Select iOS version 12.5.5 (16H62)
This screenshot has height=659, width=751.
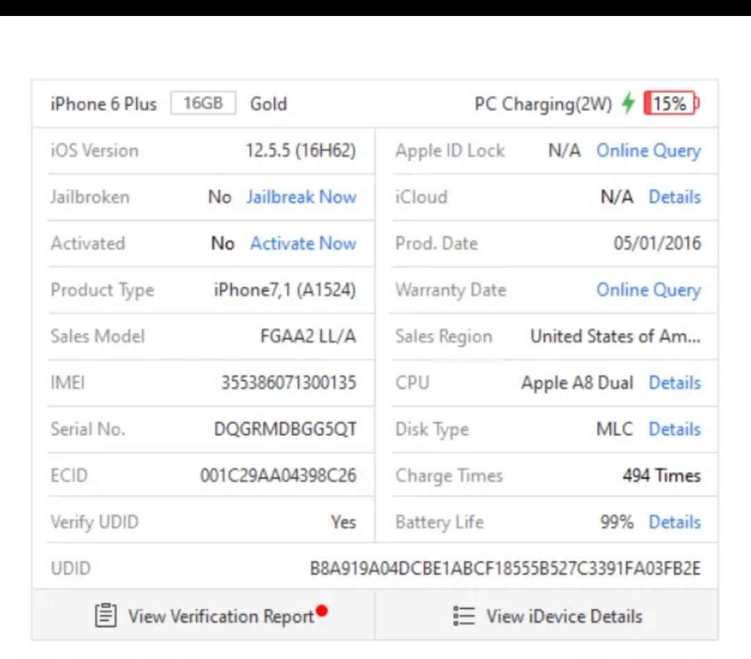(301, 151)
